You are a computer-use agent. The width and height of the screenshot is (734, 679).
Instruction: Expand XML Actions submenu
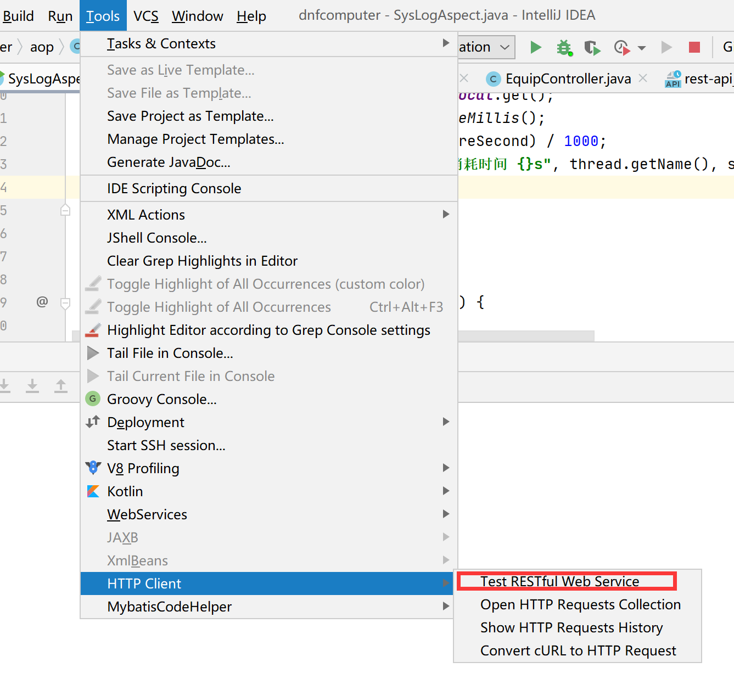pos(269,215)
